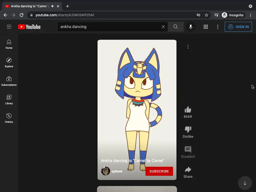This screenshot has height=192, width=256.
Task: Select the Ankha dancing browser tab
Action: pos(32,6)
